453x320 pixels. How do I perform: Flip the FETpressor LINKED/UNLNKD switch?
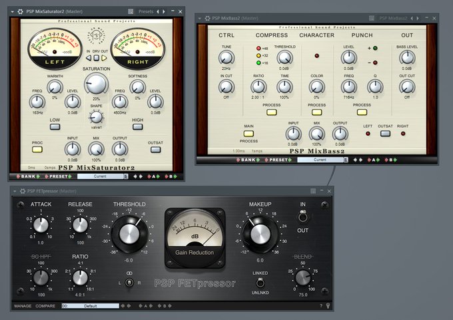coord(260,283)
